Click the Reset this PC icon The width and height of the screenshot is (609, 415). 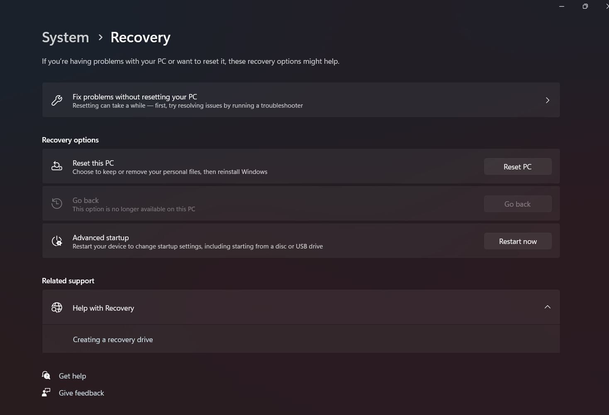pos(57,166)
